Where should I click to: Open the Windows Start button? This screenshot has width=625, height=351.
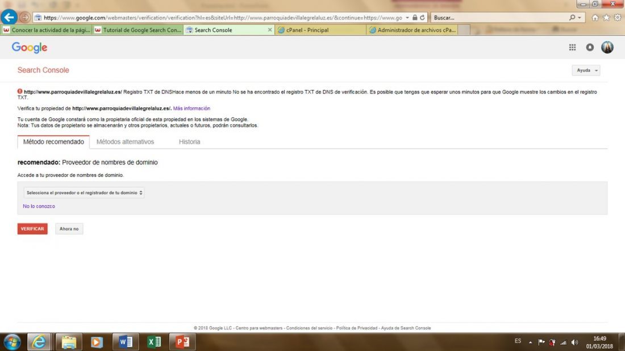(x=12, y=342)
